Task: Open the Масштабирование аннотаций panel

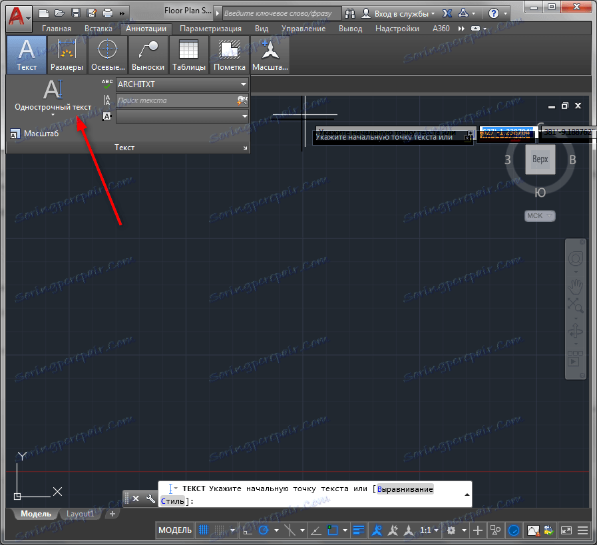Action: pos(270,54)
